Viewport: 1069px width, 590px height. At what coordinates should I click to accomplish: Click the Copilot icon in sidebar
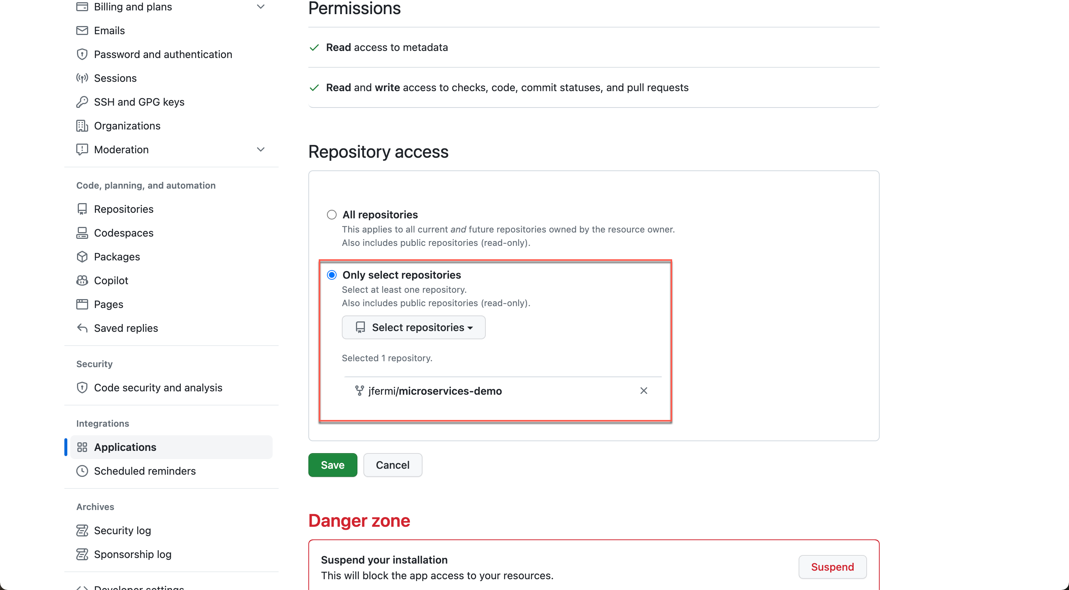82,280
